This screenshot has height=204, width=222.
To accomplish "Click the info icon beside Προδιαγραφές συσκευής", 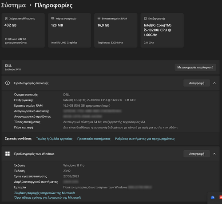I will pyautogui.click(x=8, y=83).
